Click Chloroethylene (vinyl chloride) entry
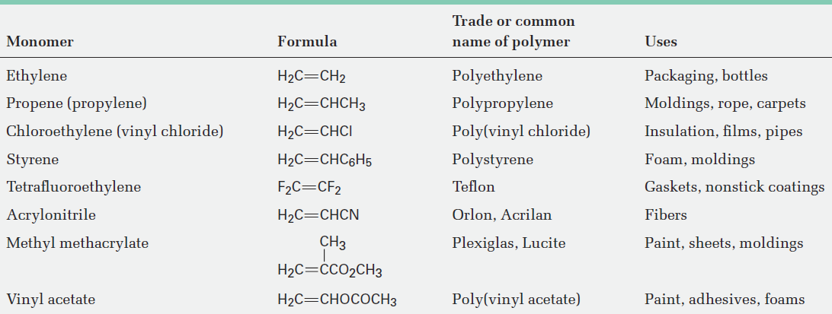Viewport: 832px width, 314px height. click(x=114, y=132)
